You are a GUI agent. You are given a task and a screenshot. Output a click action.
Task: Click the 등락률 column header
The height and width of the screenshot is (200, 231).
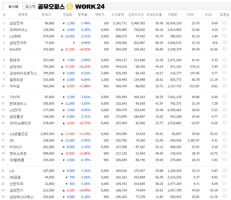(x=83, y=15)
